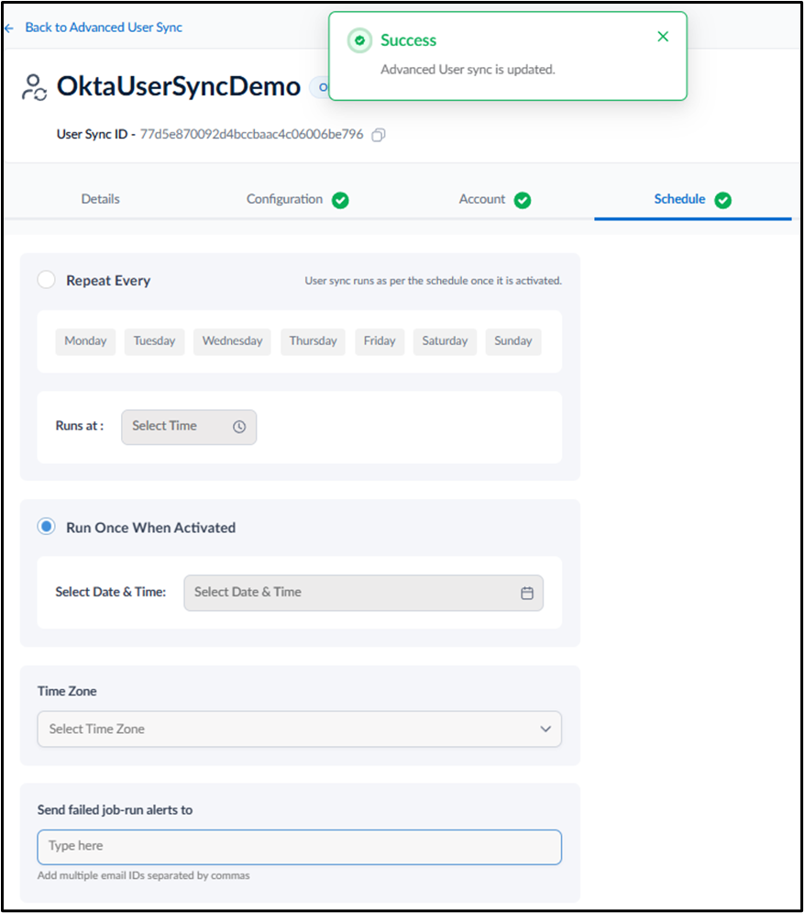Toggle Saturday in the repeat days

tap(445, 341)
